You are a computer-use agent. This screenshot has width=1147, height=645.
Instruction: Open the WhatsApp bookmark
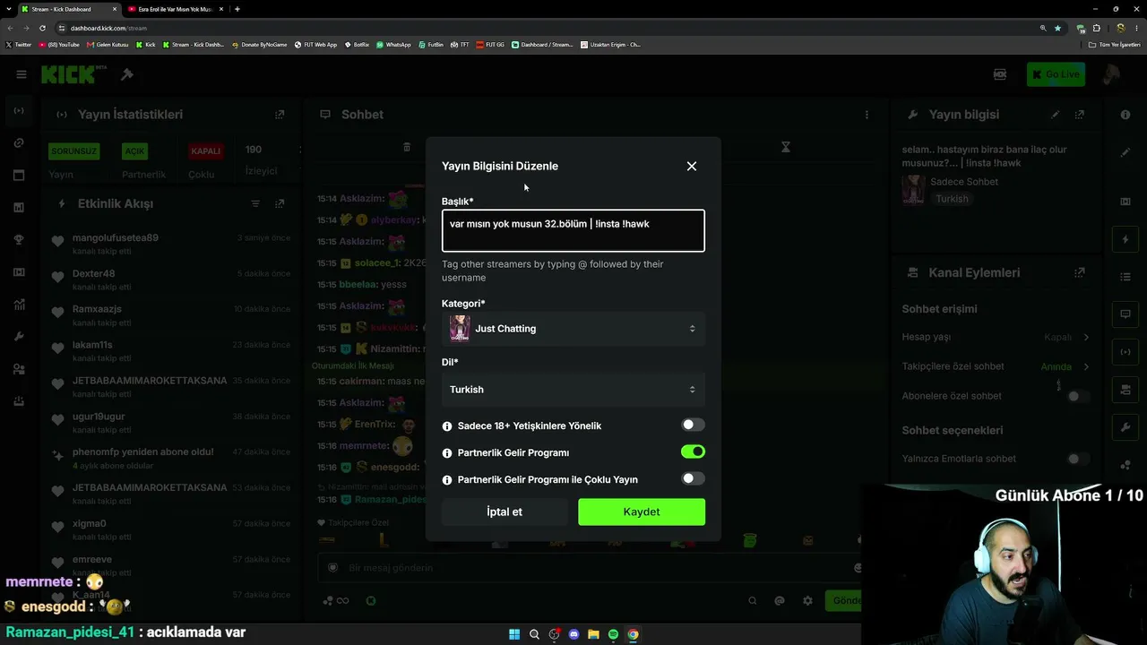click(394, 45)
